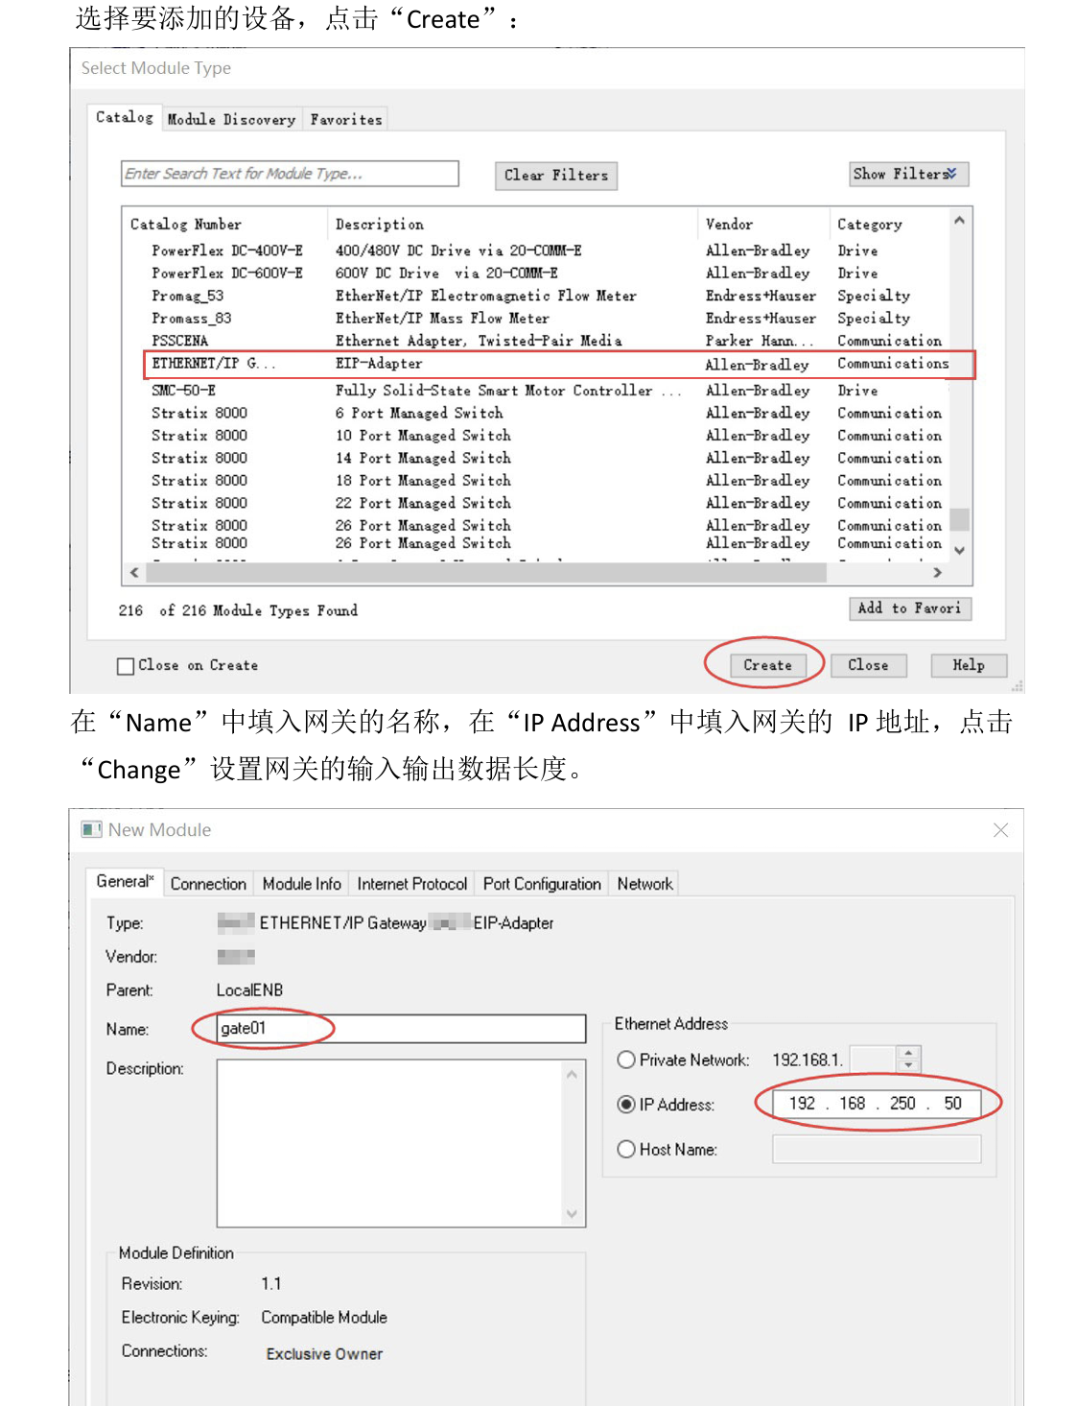Select the Host Name radio button
The height and width of the screenshot is (1406, 1077).
626,1149
